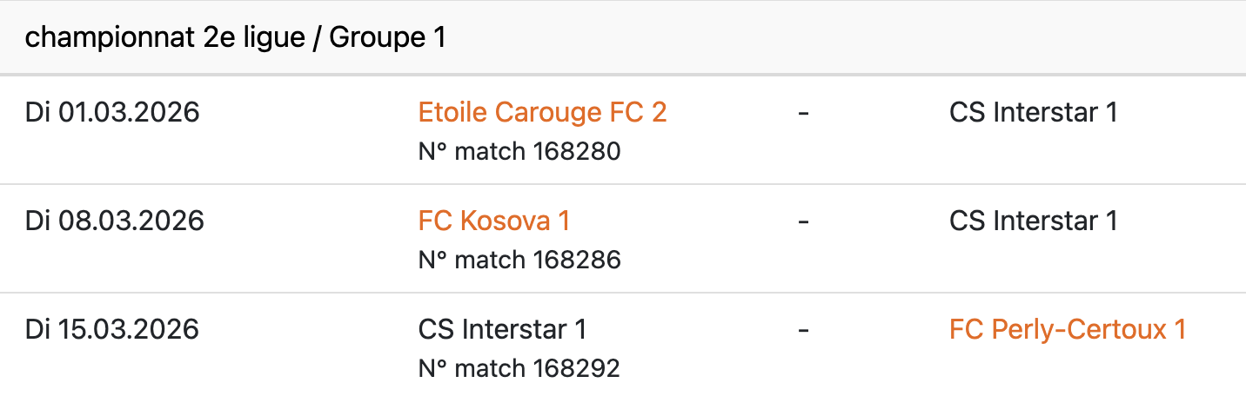Open the FC Kosova 1 team link

(493, 221)
